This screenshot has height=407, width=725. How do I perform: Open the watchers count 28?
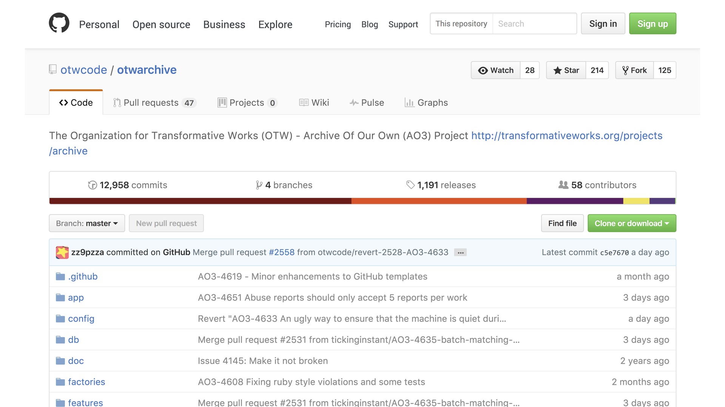(530, 70)
